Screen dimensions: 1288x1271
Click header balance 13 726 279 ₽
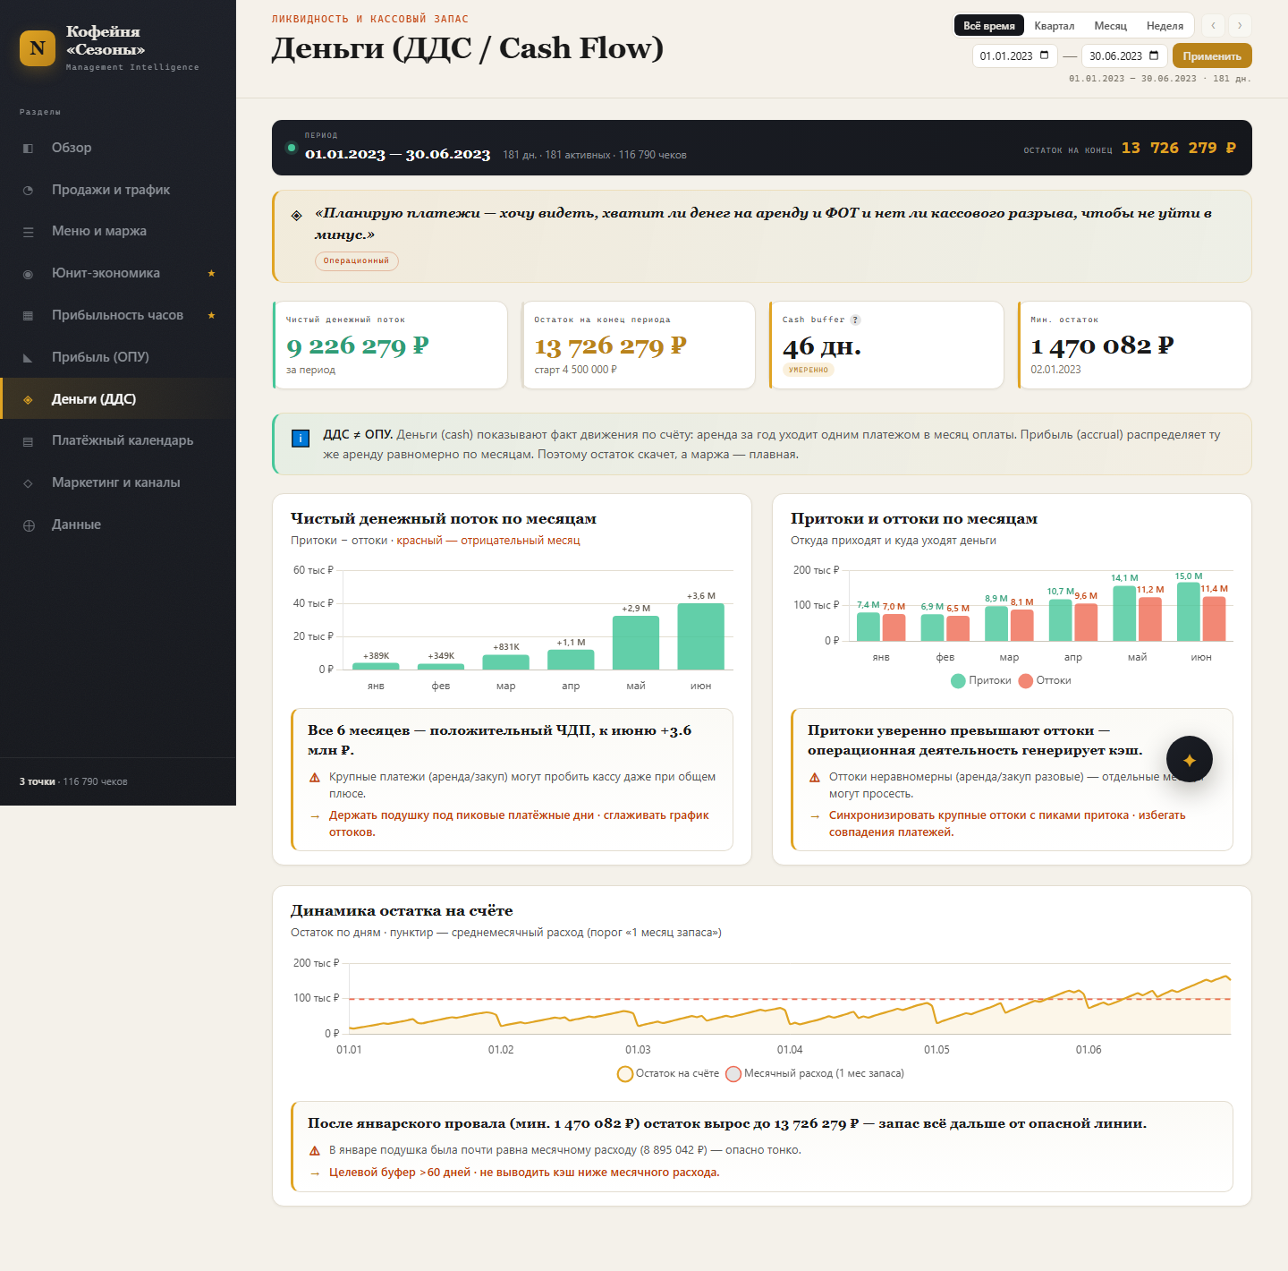coord(1179,149)
